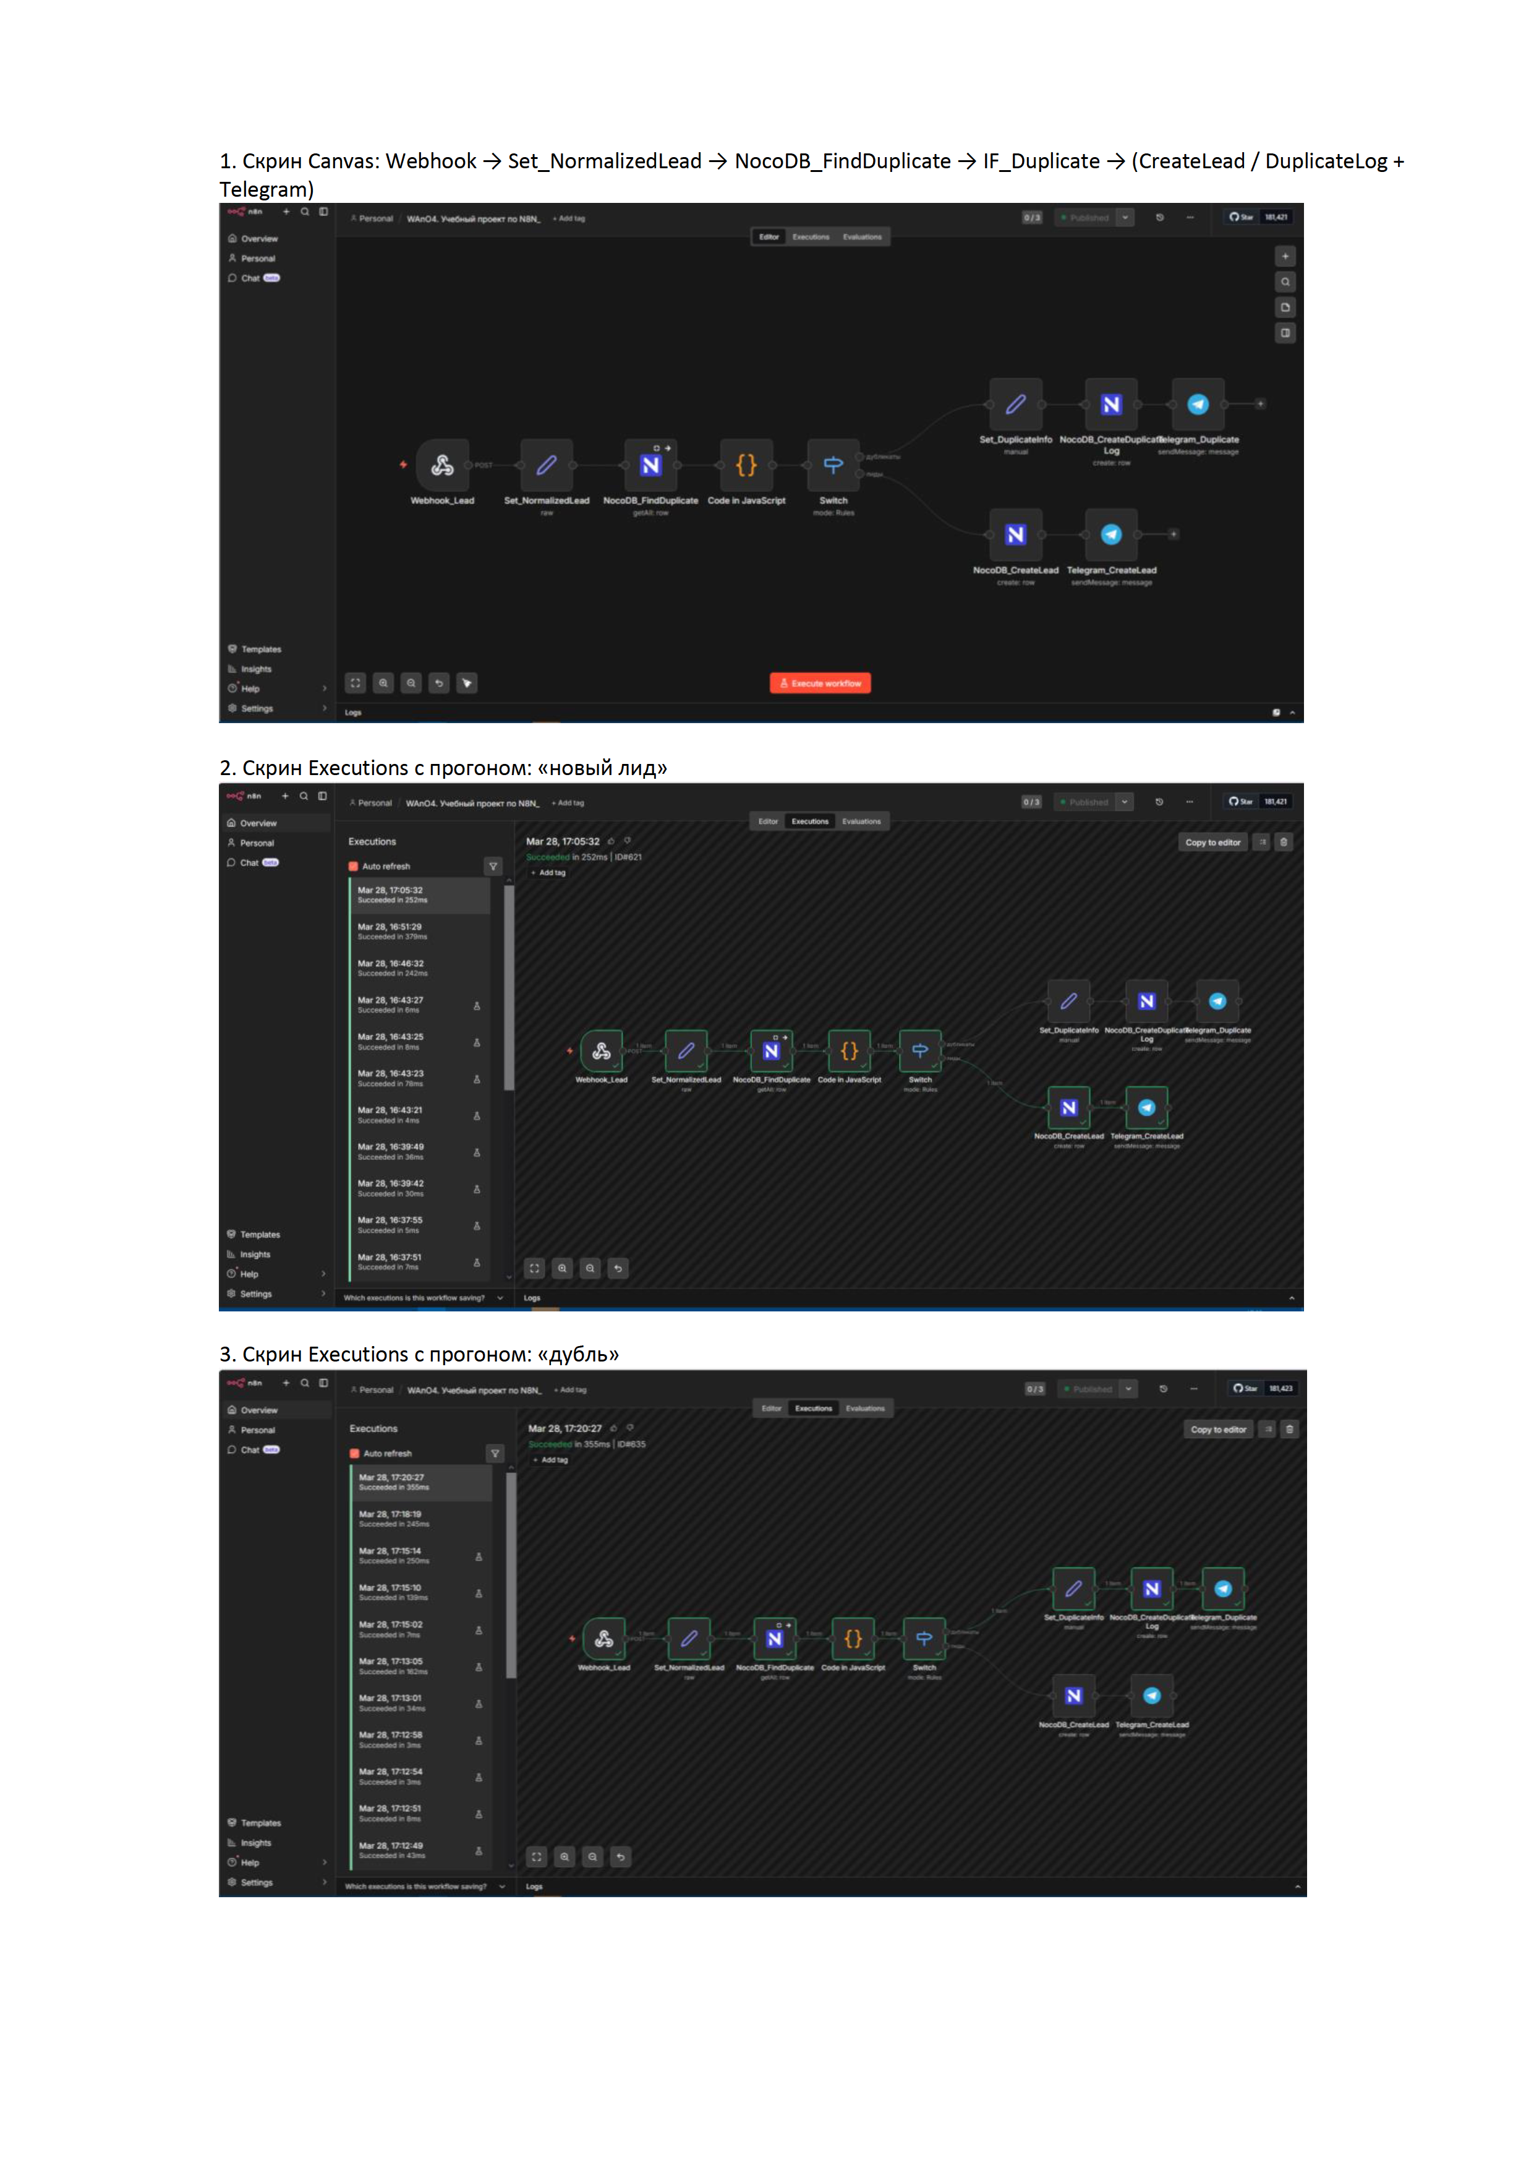Click fit-to-view icon in the first Canvas screenshot
Image resolution: width=1534 pixels, height=2170 pixels.
coord(355,682)
